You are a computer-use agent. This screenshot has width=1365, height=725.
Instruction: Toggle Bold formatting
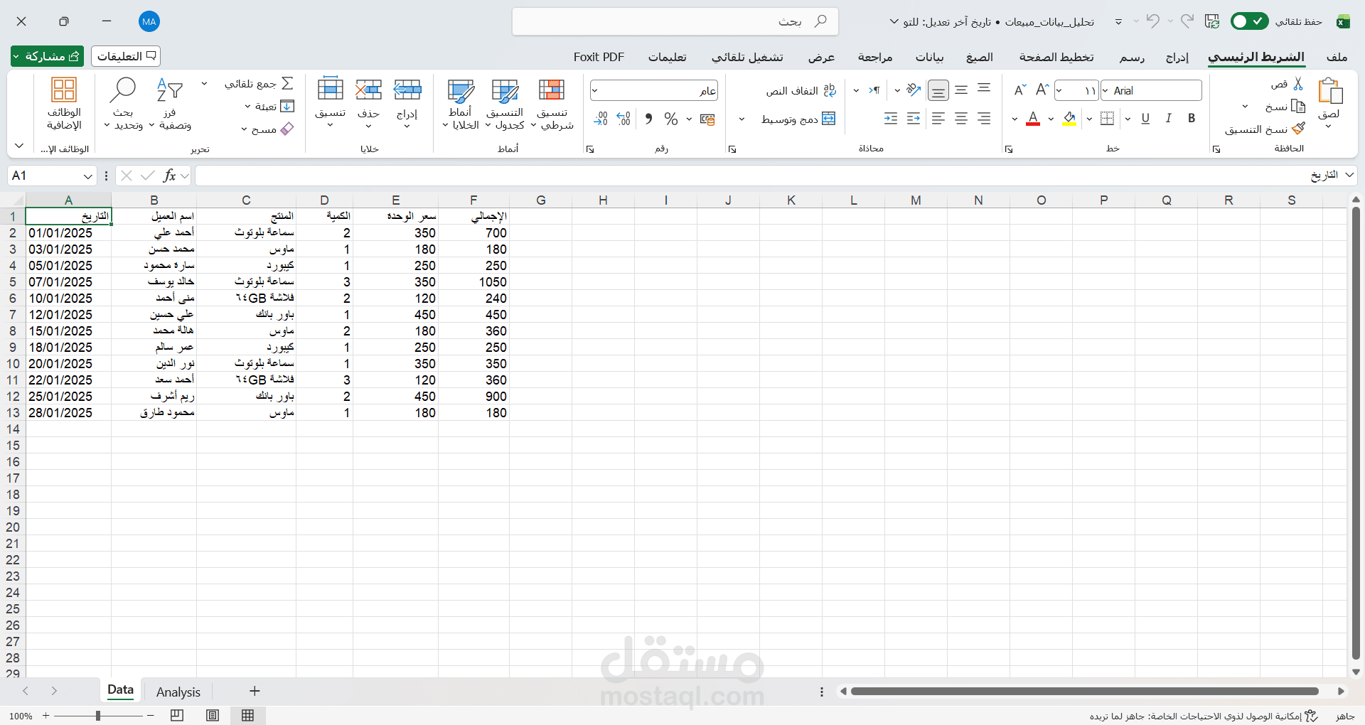tap(1192, 119)
